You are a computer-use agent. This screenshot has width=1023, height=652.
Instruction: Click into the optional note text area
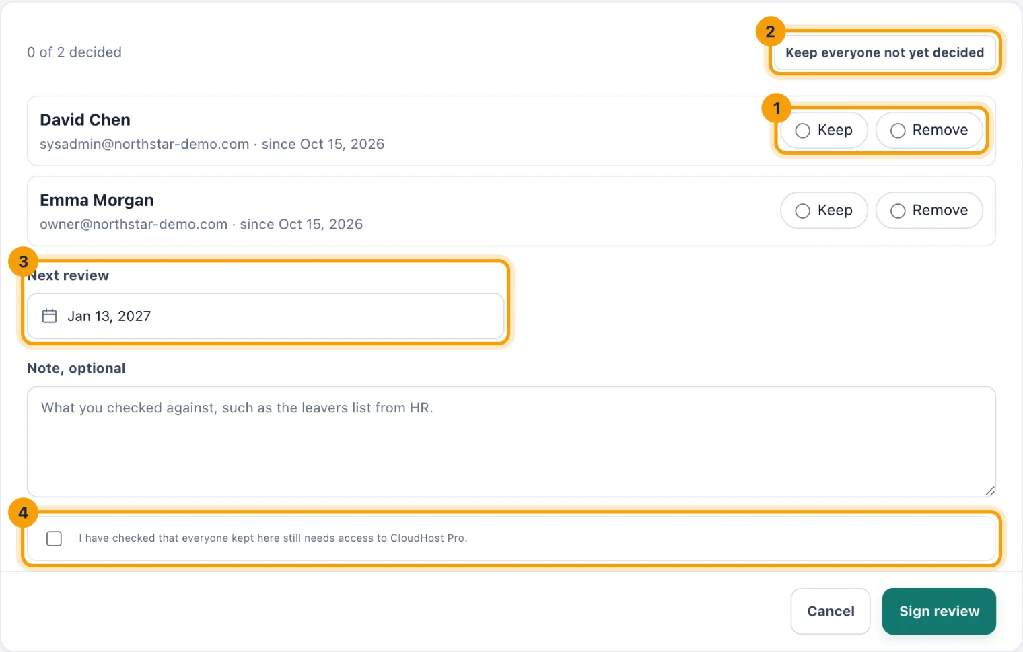click(511, 441)
